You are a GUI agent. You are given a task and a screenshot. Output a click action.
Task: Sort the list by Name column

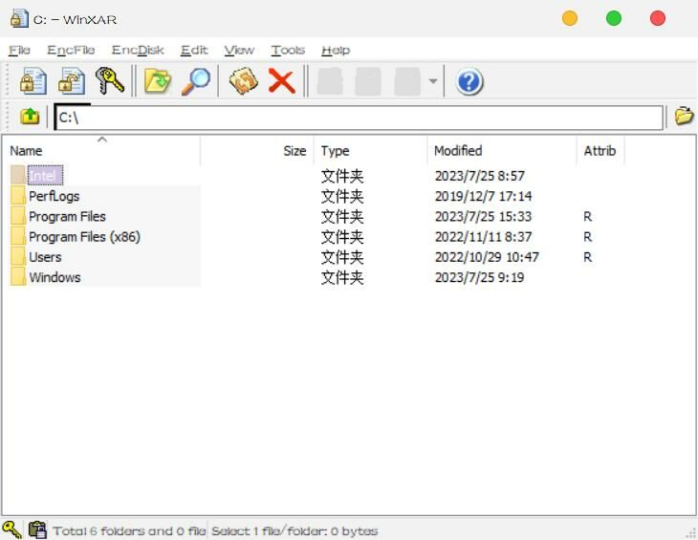point(26,151)
